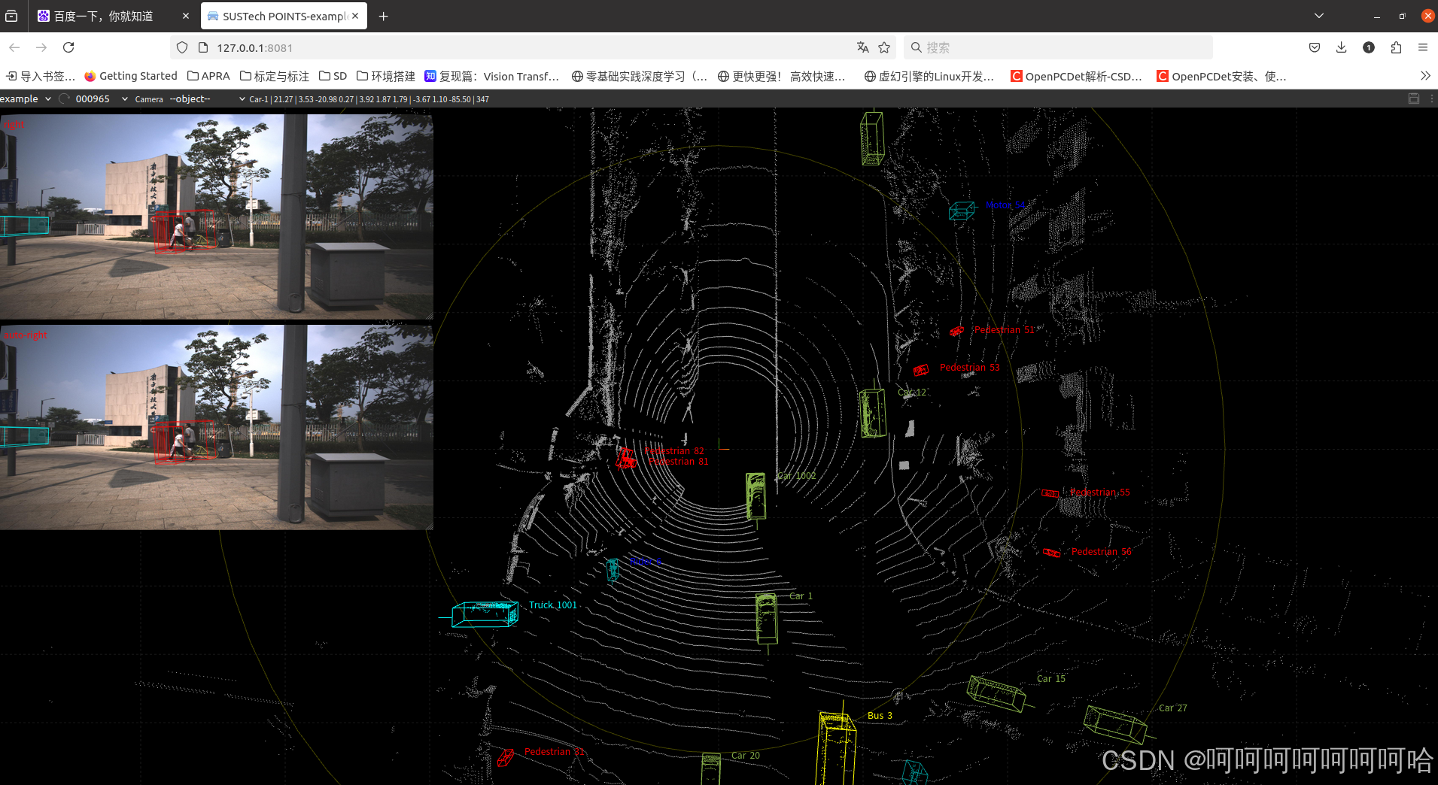
Task: Click the cyan Truck 1001 bounding box
Action: tap(485, 614)
